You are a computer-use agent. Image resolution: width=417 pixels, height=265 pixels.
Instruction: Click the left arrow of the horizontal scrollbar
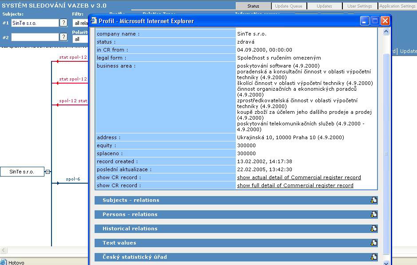click(x=4, y=250)
